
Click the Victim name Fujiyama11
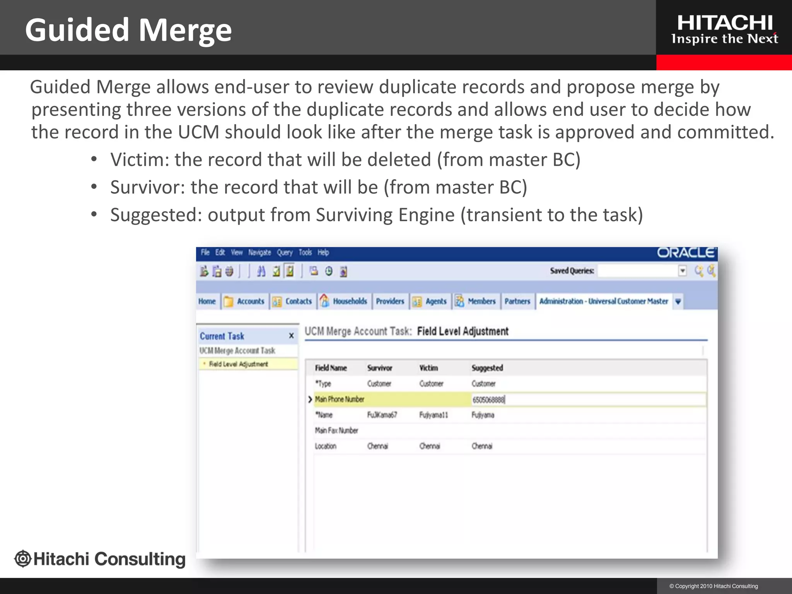tap(434, 415)
